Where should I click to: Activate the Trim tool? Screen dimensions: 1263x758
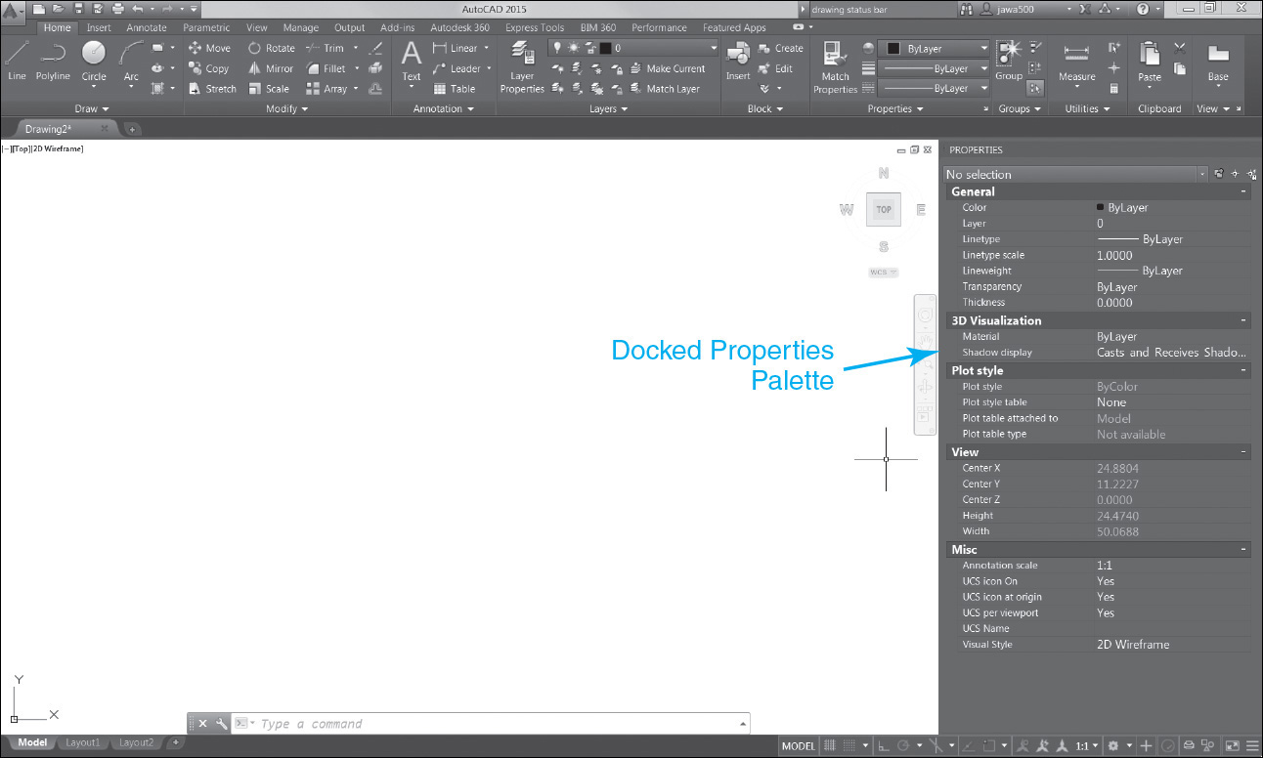pos(326,48)
